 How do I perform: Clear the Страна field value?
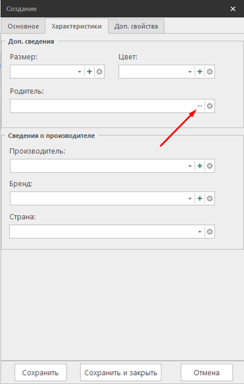tap(210, 232)
